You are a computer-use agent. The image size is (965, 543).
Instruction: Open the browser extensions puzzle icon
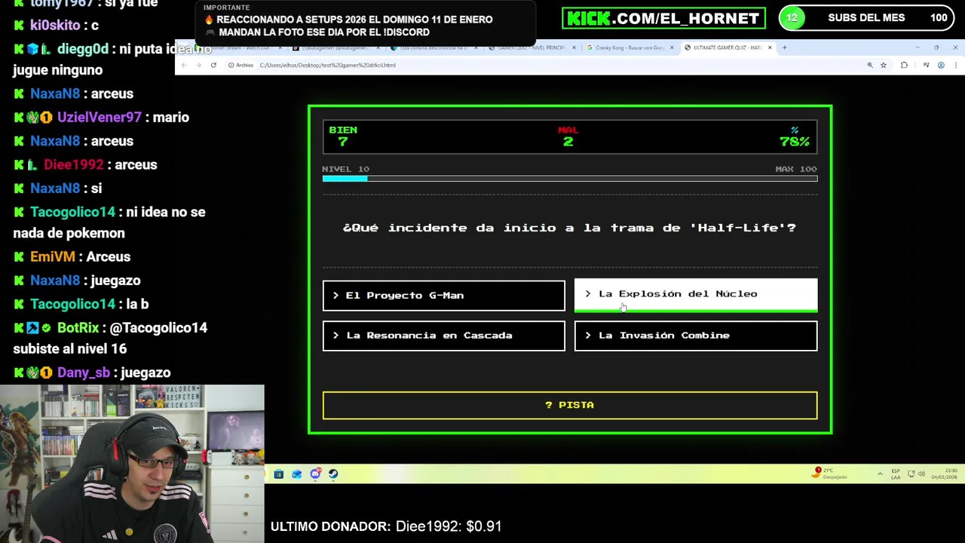click(x=904, y=65)
